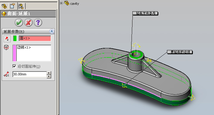This screenshot has width=214, height=115.
Task: Cancel with the red X button
Action: (28, 23)
